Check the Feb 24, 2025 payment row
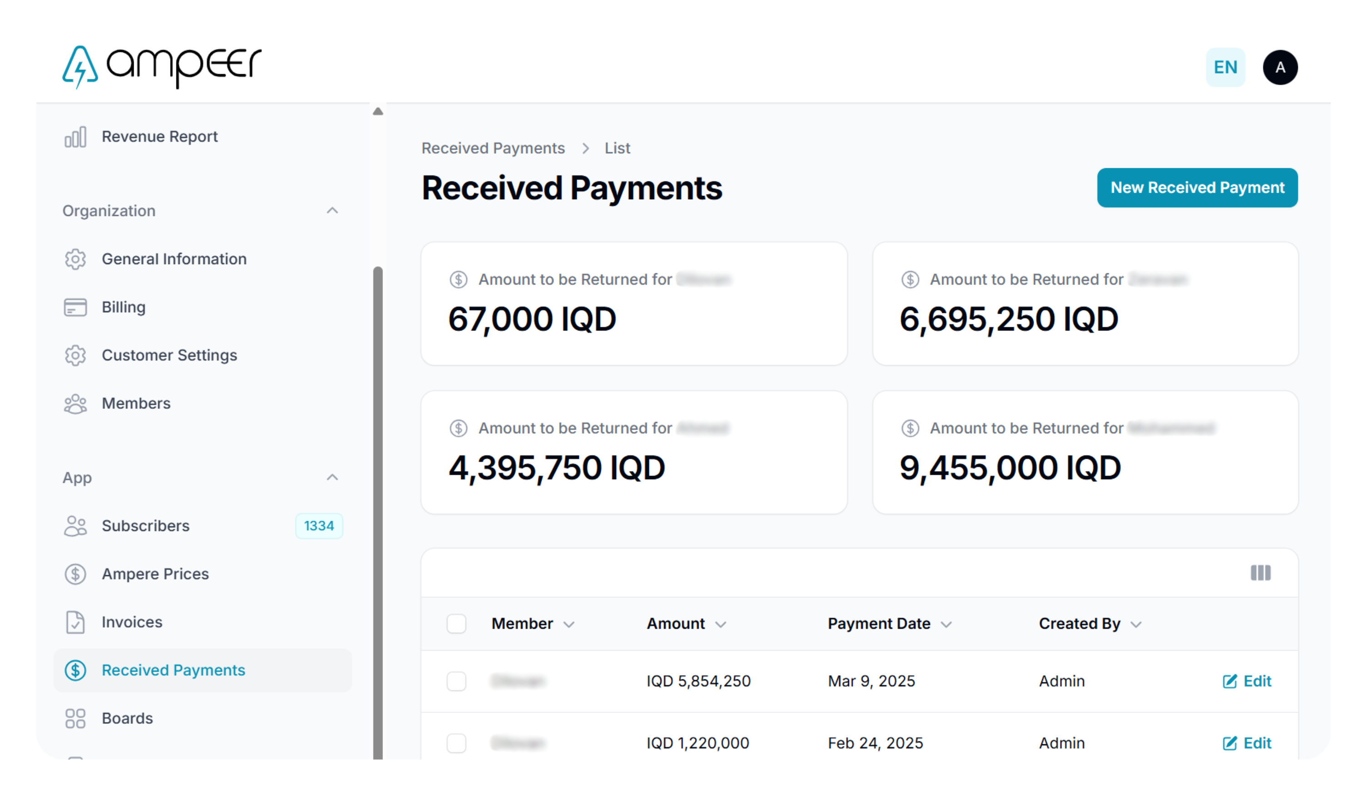 (x=457, y=744)
